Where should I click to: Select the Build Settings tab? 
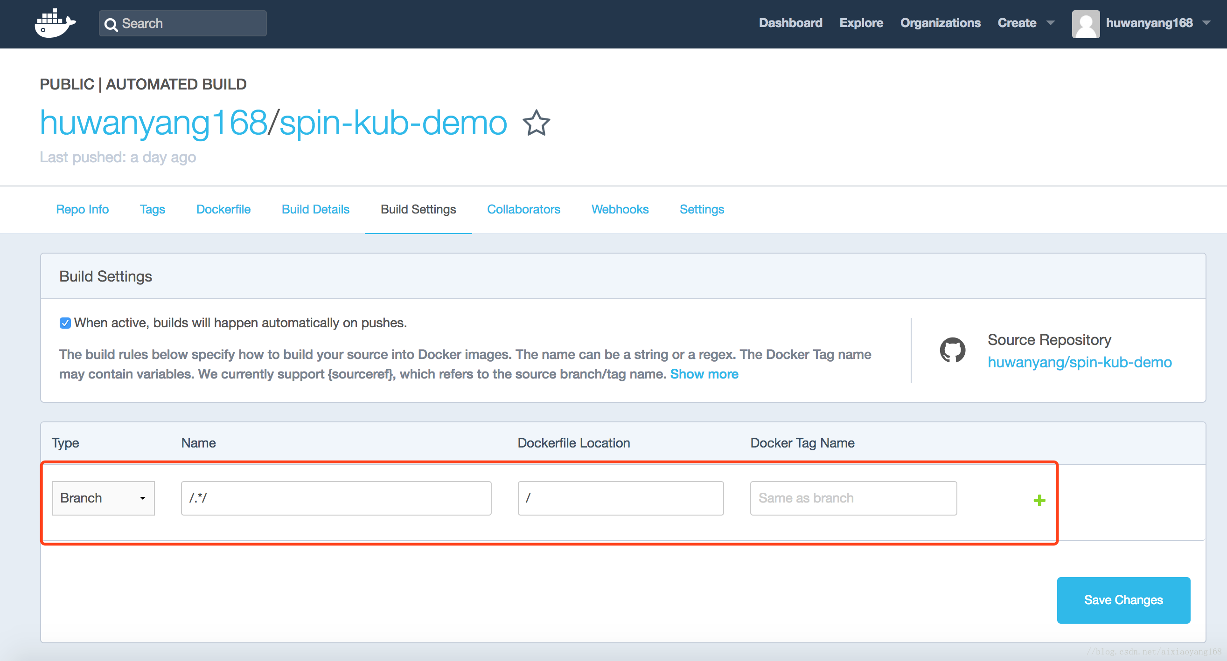[418, 209]
